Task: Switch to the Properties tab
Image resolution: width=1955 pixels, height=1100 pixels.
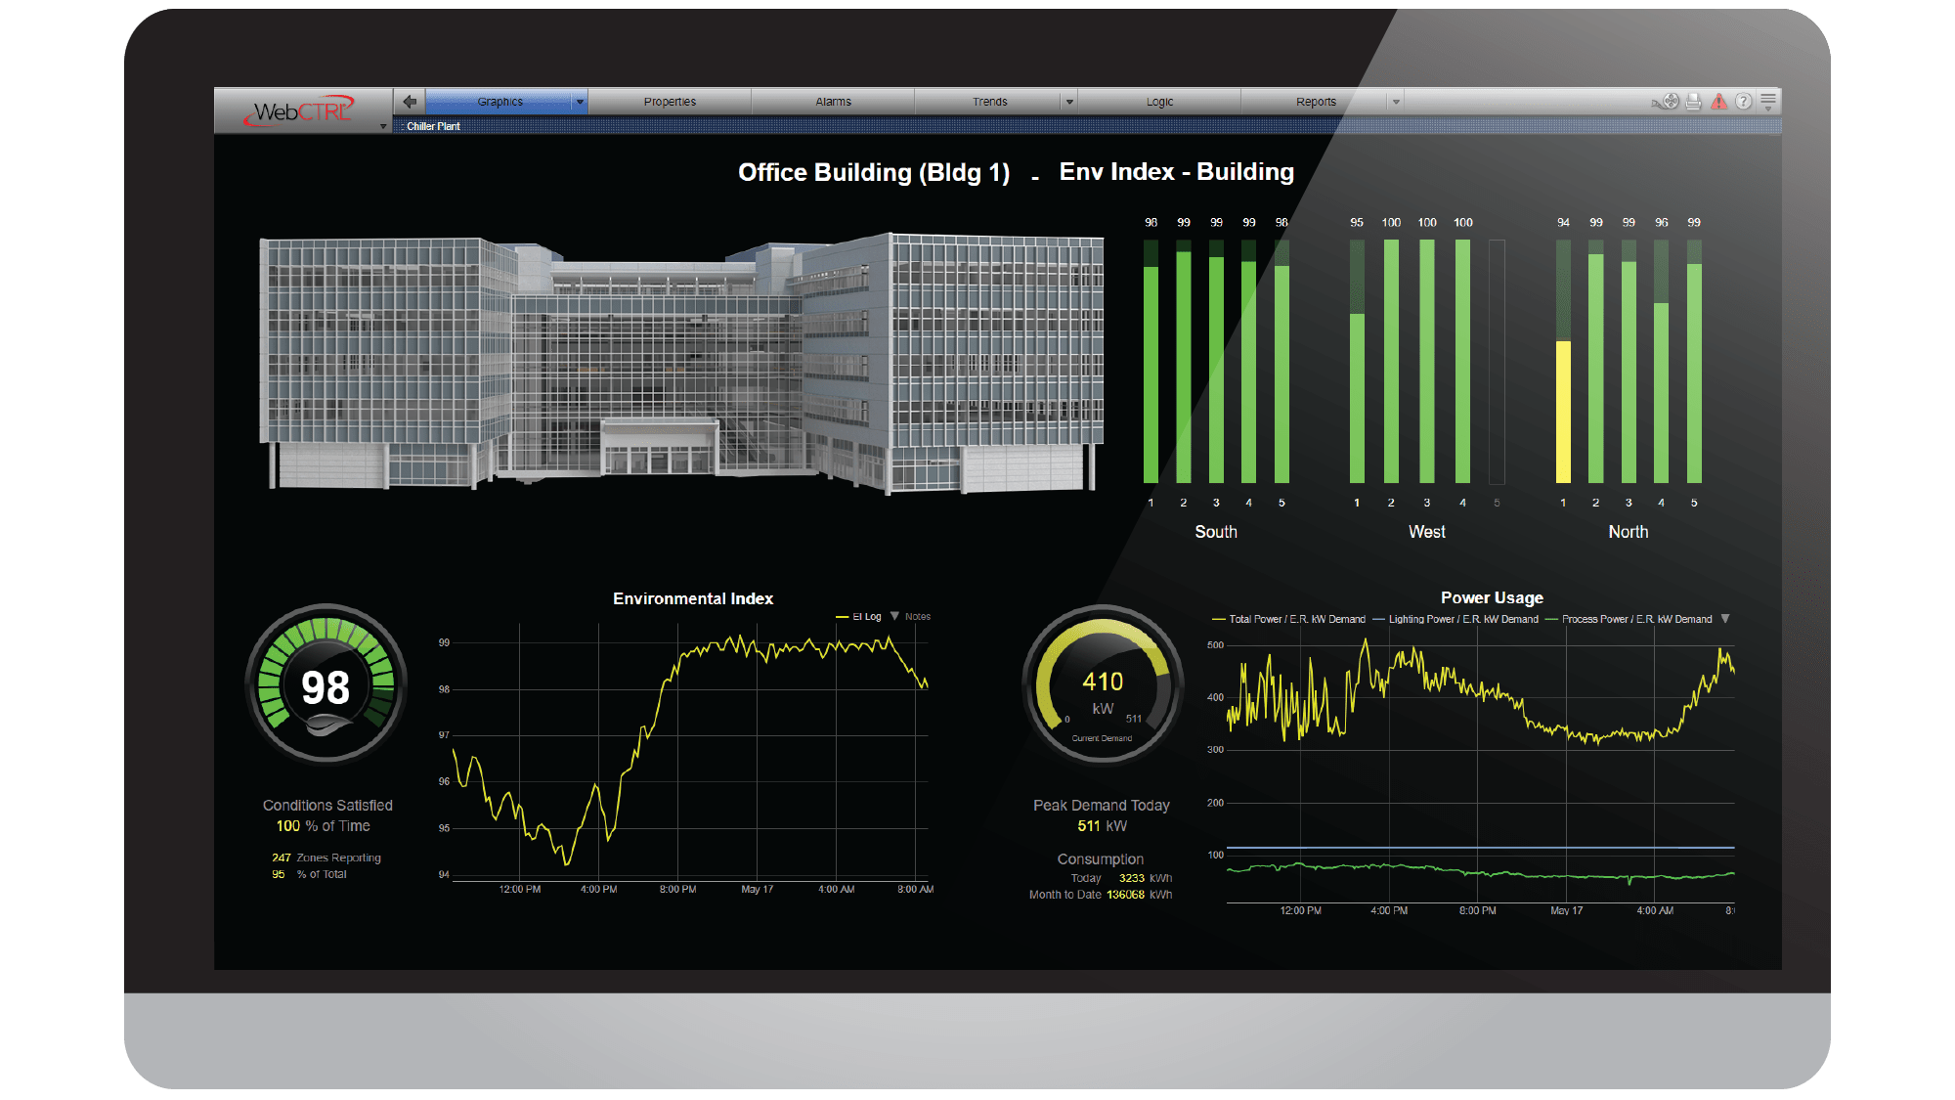Action: (x=670, y=102)
